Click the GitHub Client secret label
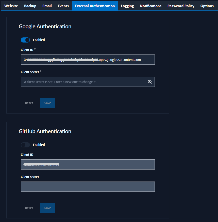The height and width of the screenshot is (222, 218). (30, 177)
